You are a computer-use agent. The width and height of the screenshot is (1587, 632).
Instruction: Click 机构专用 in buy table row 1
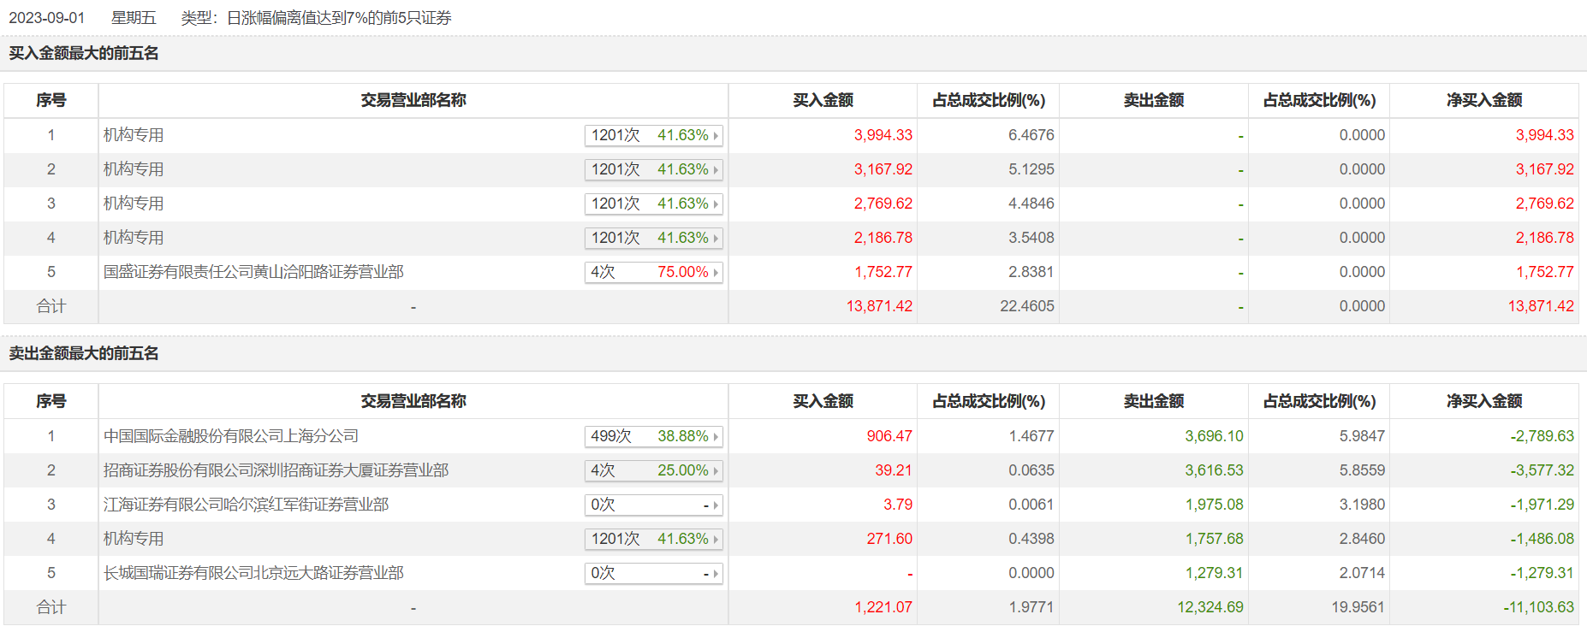pos(134,135)
